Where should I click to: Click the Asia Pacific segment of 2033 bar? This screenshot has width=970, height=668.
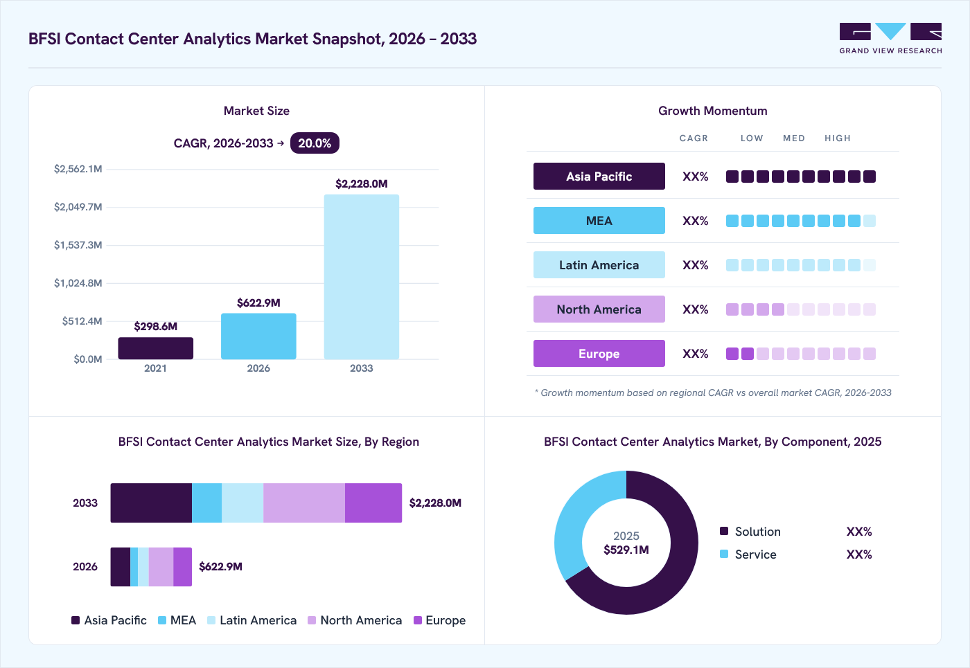[151, 503]
